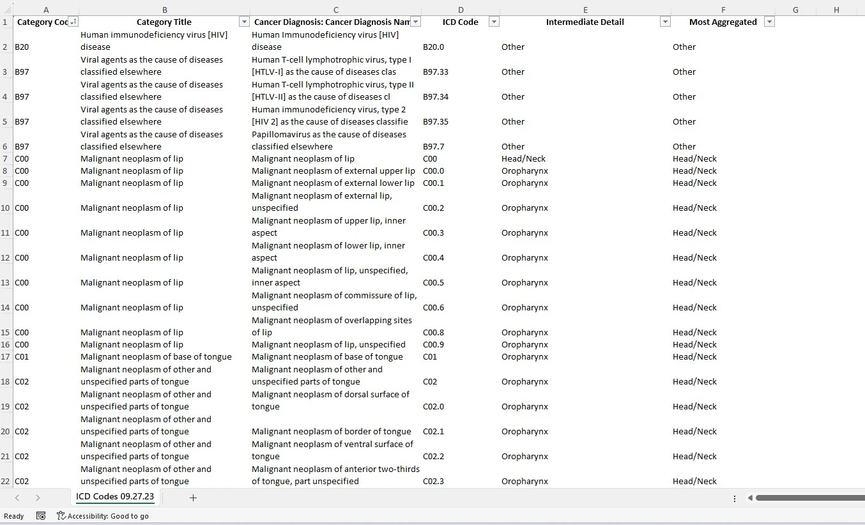Click the Intermediate Detail header cell
Image resolution: width=865 pixels, height=525 pixels.
click(585, 22)
